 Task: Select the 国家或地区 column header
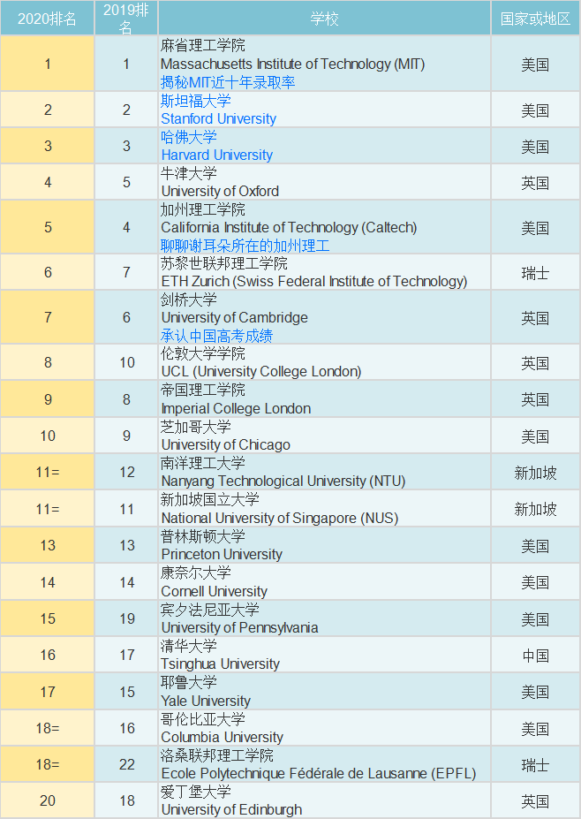(535, 19)
